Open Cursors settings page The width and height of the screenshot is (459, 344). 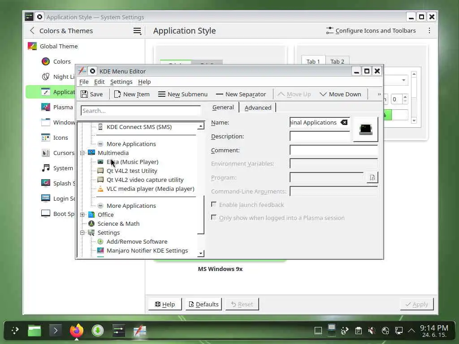(58, 153)
